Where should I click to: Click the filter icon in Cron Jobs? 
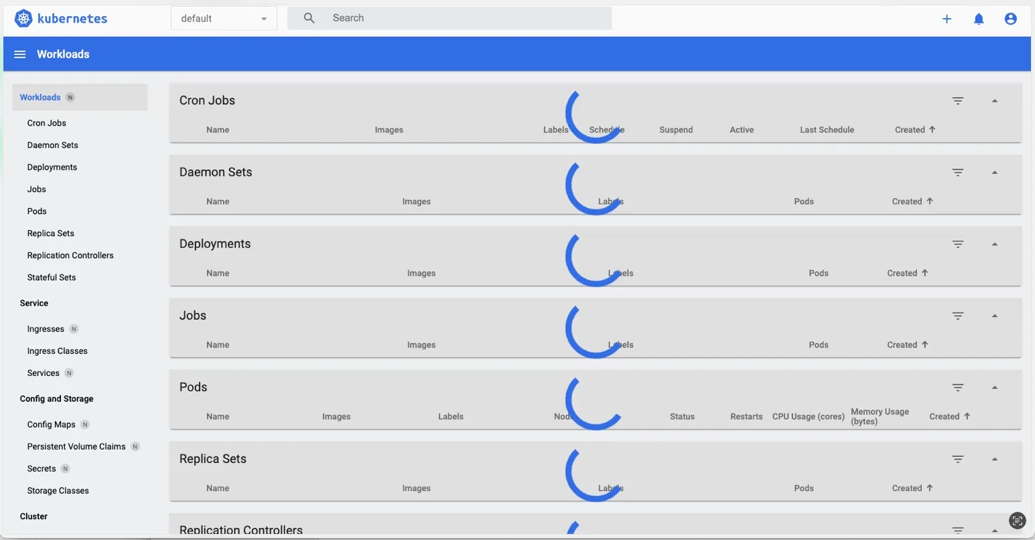[x=958, y=101]
